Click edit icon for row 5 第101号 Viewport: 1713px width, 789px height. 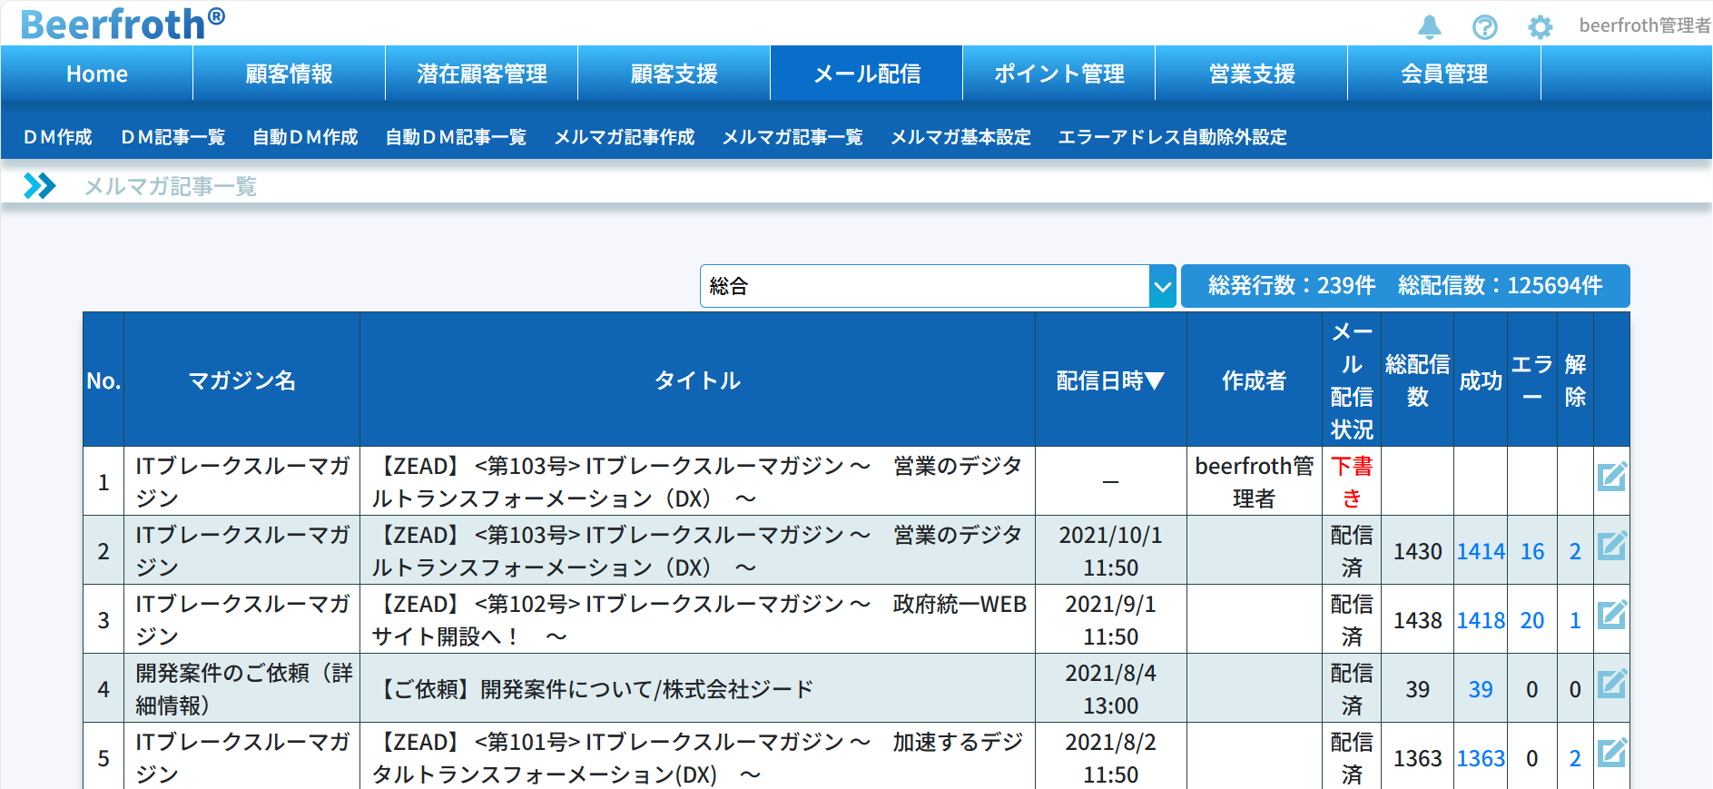click(1611, 753)
